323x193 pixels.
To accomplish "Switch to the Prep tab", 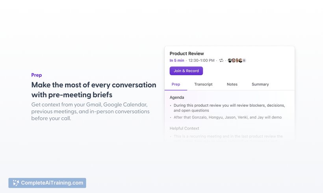I will 176,84.
